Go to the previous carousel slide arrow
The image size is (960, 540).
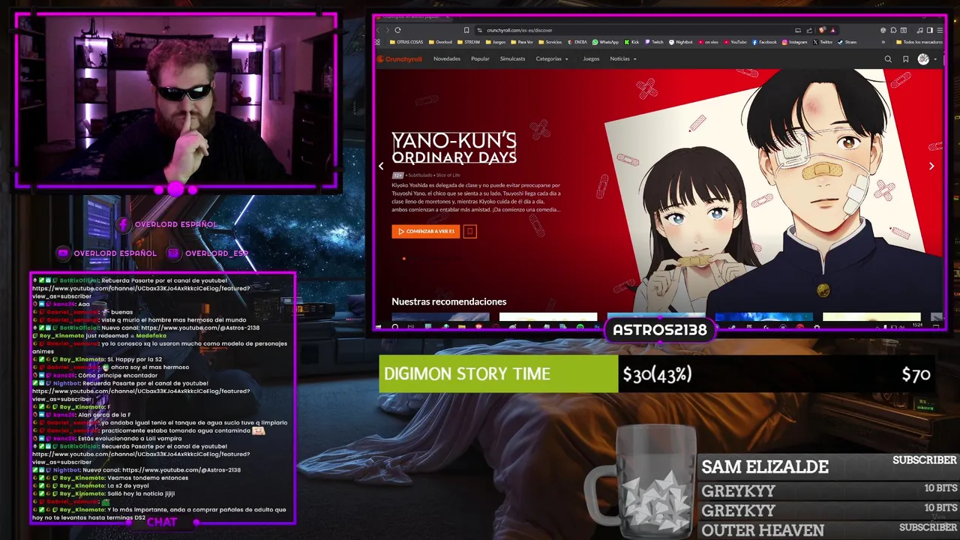click(x=381, y=166)
